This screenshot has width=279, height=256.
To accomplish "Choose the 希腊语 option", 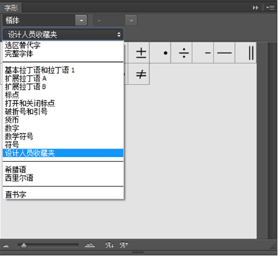I will click(63, 170).
